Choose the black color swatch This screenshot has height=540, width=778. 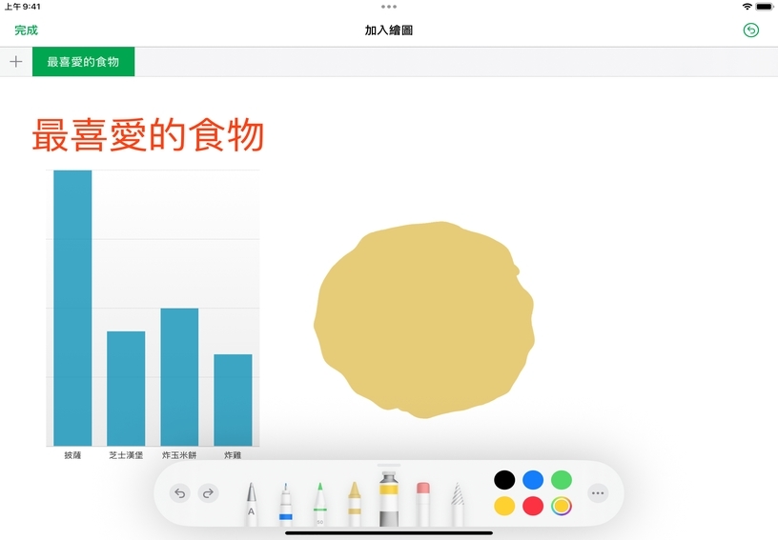pos(504,480)
